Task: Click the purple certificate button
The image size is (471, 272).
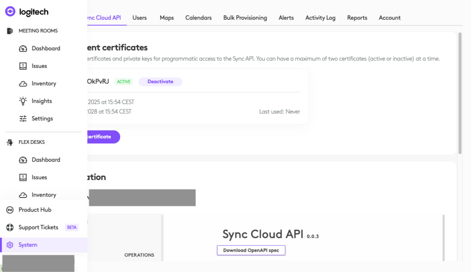Action: [103, 137]
